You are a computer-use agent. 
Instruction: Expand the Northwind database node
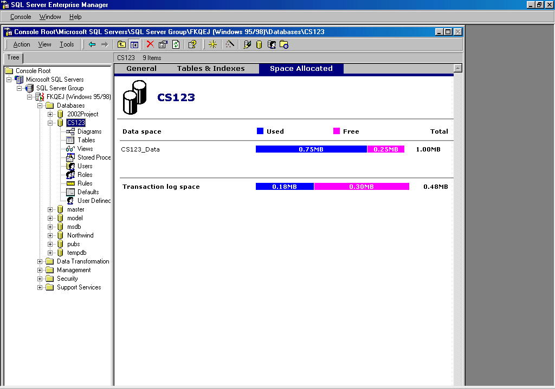50,235
